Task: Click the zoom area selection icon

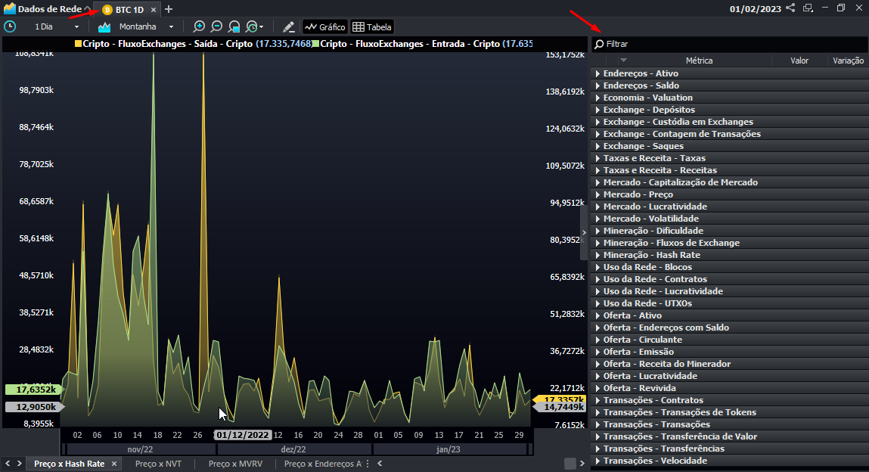Action: (234, 26)
